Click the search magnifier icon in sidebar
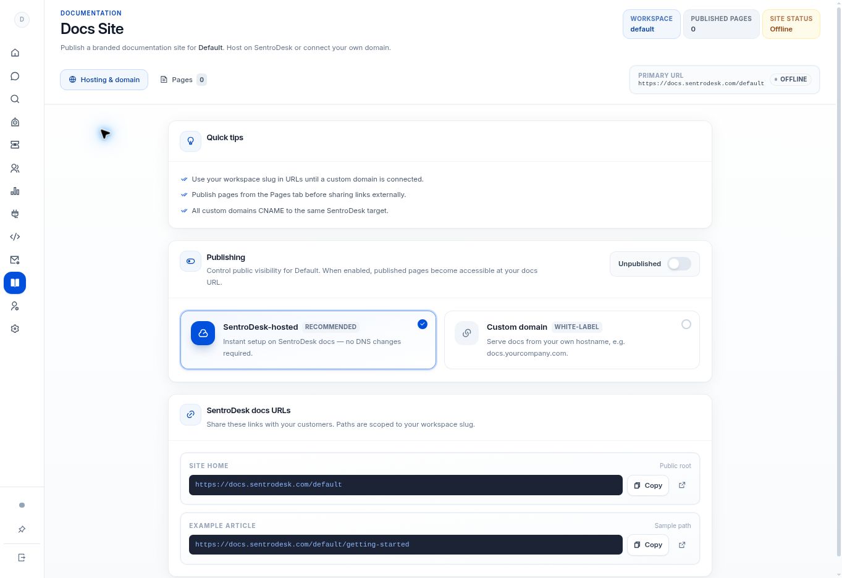 (15, 99)
